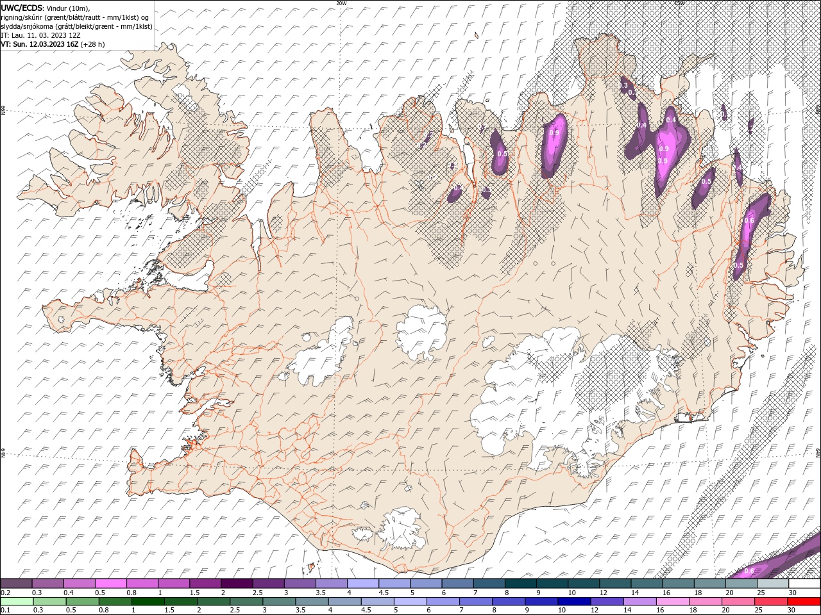Click the '15W' longitude label on the map
821x615 pixels.
pos(680,3)
